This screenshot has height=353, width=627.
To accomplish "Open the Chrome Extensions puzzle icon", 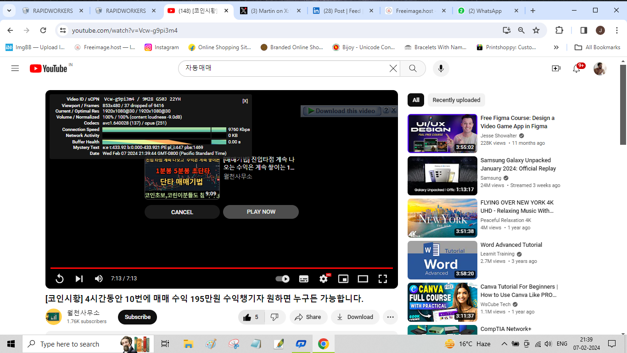I will 559,30.
